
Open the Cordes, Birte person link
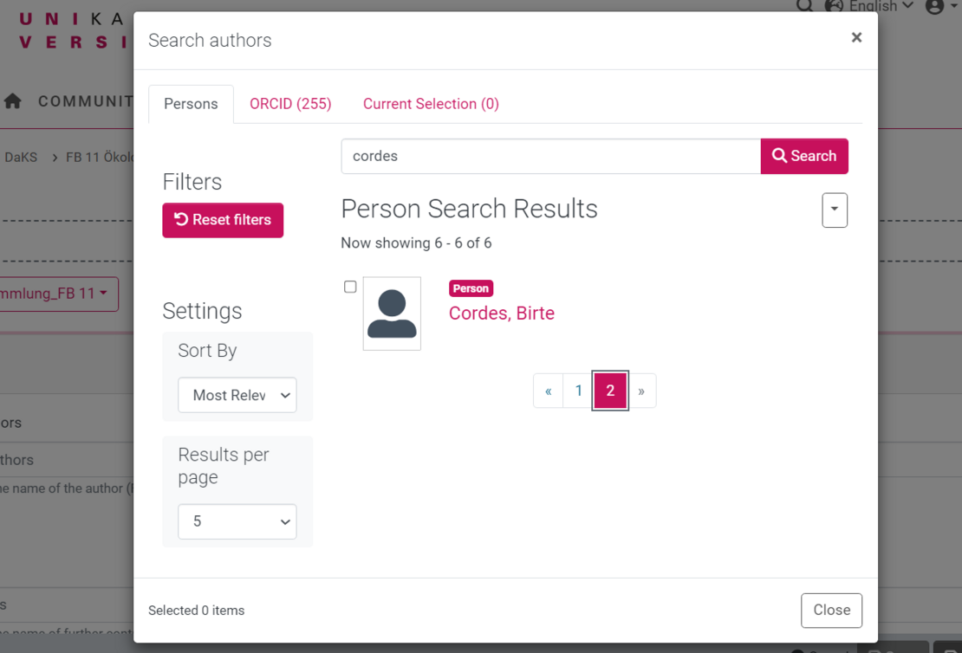[x=502, y=314]
